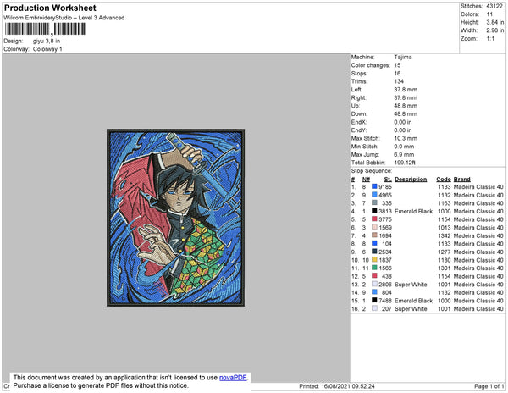The width and height of the screenshot is (508, 393).
Task: Click the Max Stitch value "10.3 mm"
Action: pos(406,138)
